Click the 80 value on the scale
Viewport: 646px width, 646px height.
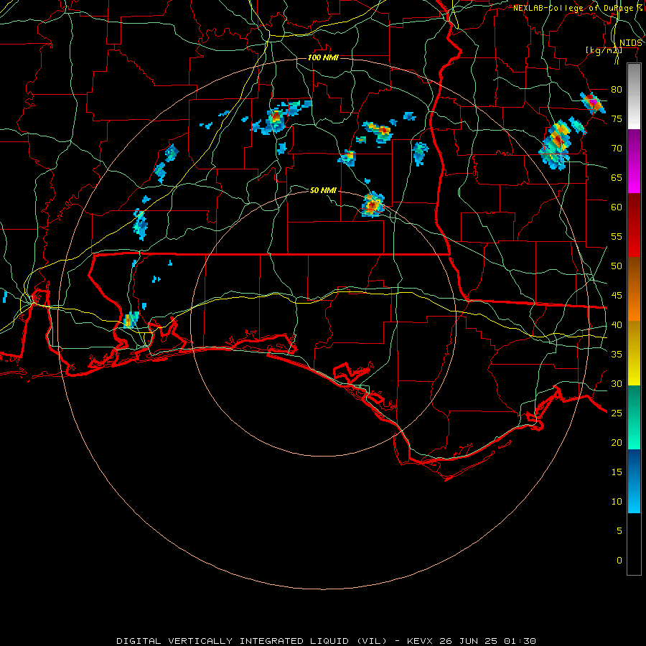coord(617,90)
